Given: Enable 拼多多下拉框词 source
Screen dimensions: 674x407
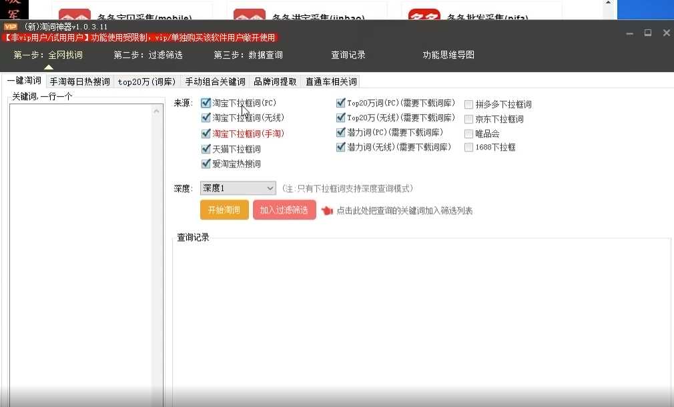Looking at the screenshot, I should (x=469, y=105).
